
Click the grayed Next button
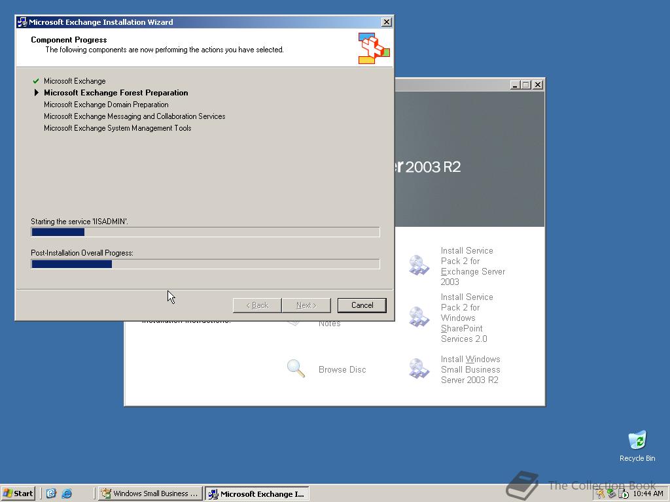point(306,305)
